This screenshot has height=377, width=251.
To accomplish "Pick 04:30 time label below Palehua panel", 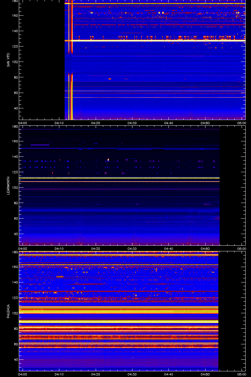I will click(x=132, y=374).
